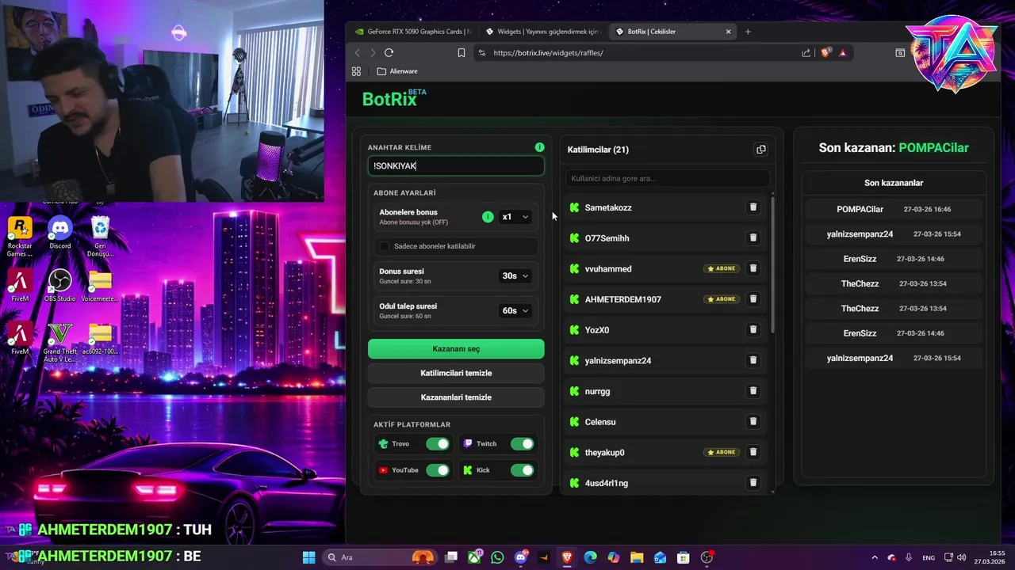Viewport: 1015px width, 570px height.
Task: ENG language indicator in system tray
Action: pyautogui.click(x=928, y=557)
